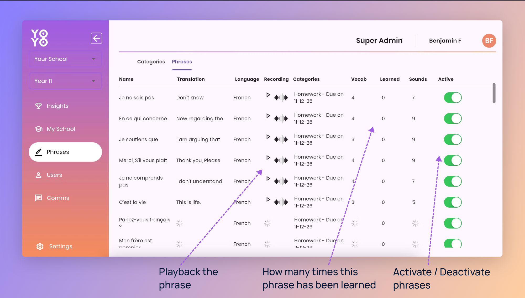Click the Comms chat icon
The height and width of the screenshot is (298, 525).
pos(39,198)
